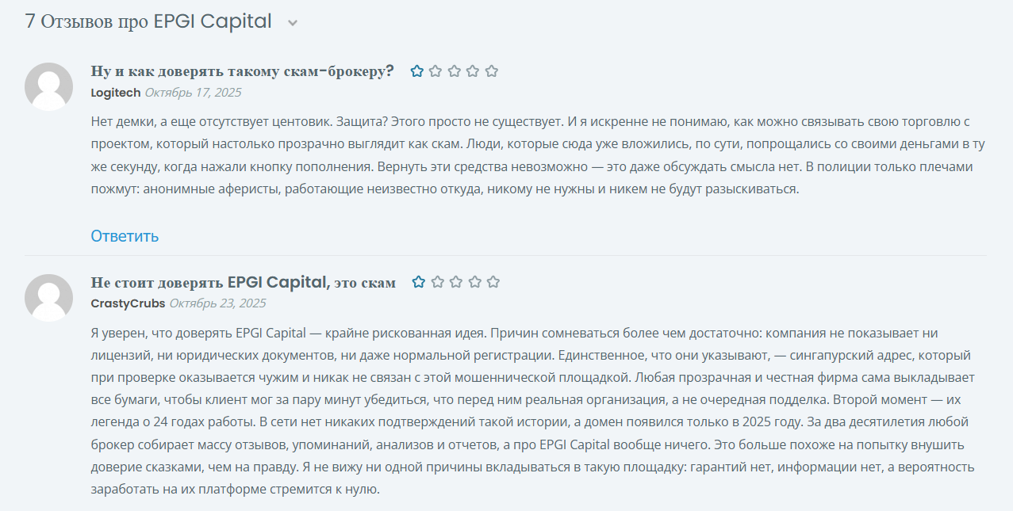Image resolution: width=1013 pixels, height=511 pixels.
Task: Click third star in Logitech's review rating
Action: click(455, 71)
